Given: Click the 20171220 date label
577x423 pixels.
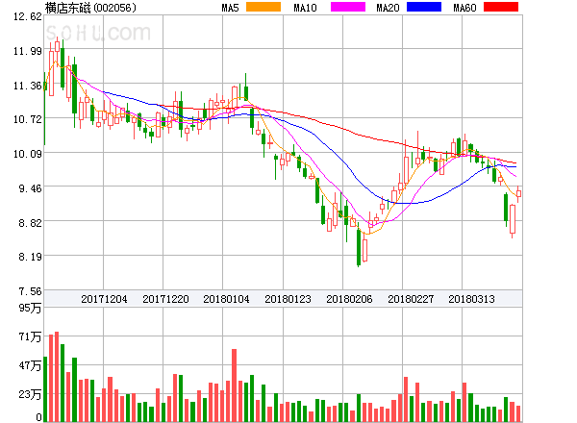Looking at the screenshot, I should tap(165, 299).
